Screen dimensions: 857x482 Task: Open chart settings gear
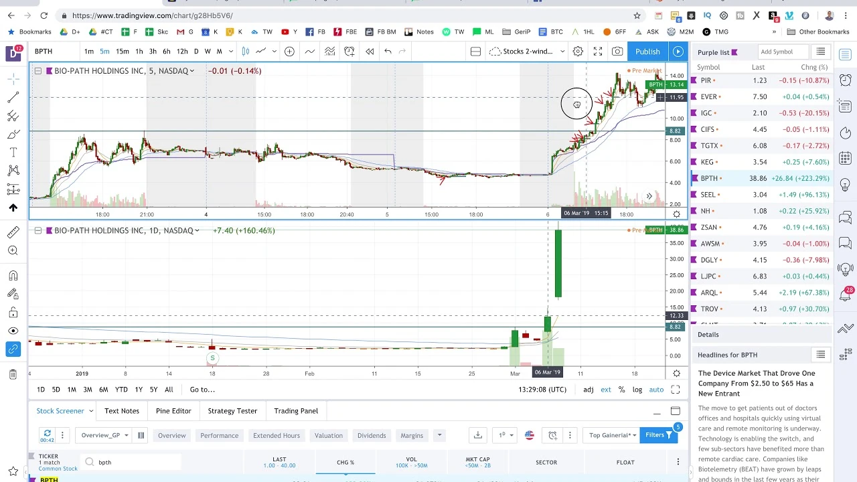(578, 52)
